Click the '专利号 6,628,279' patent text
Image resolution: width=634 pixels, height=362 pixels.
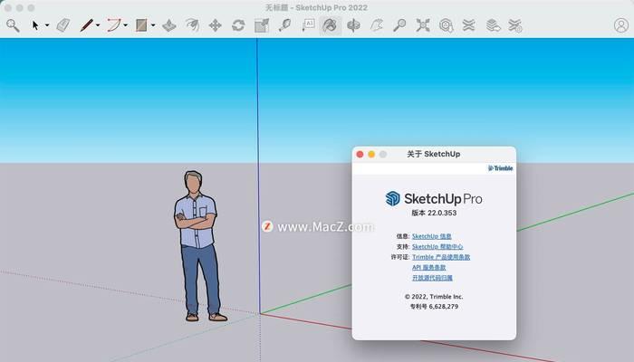point(434,307)
